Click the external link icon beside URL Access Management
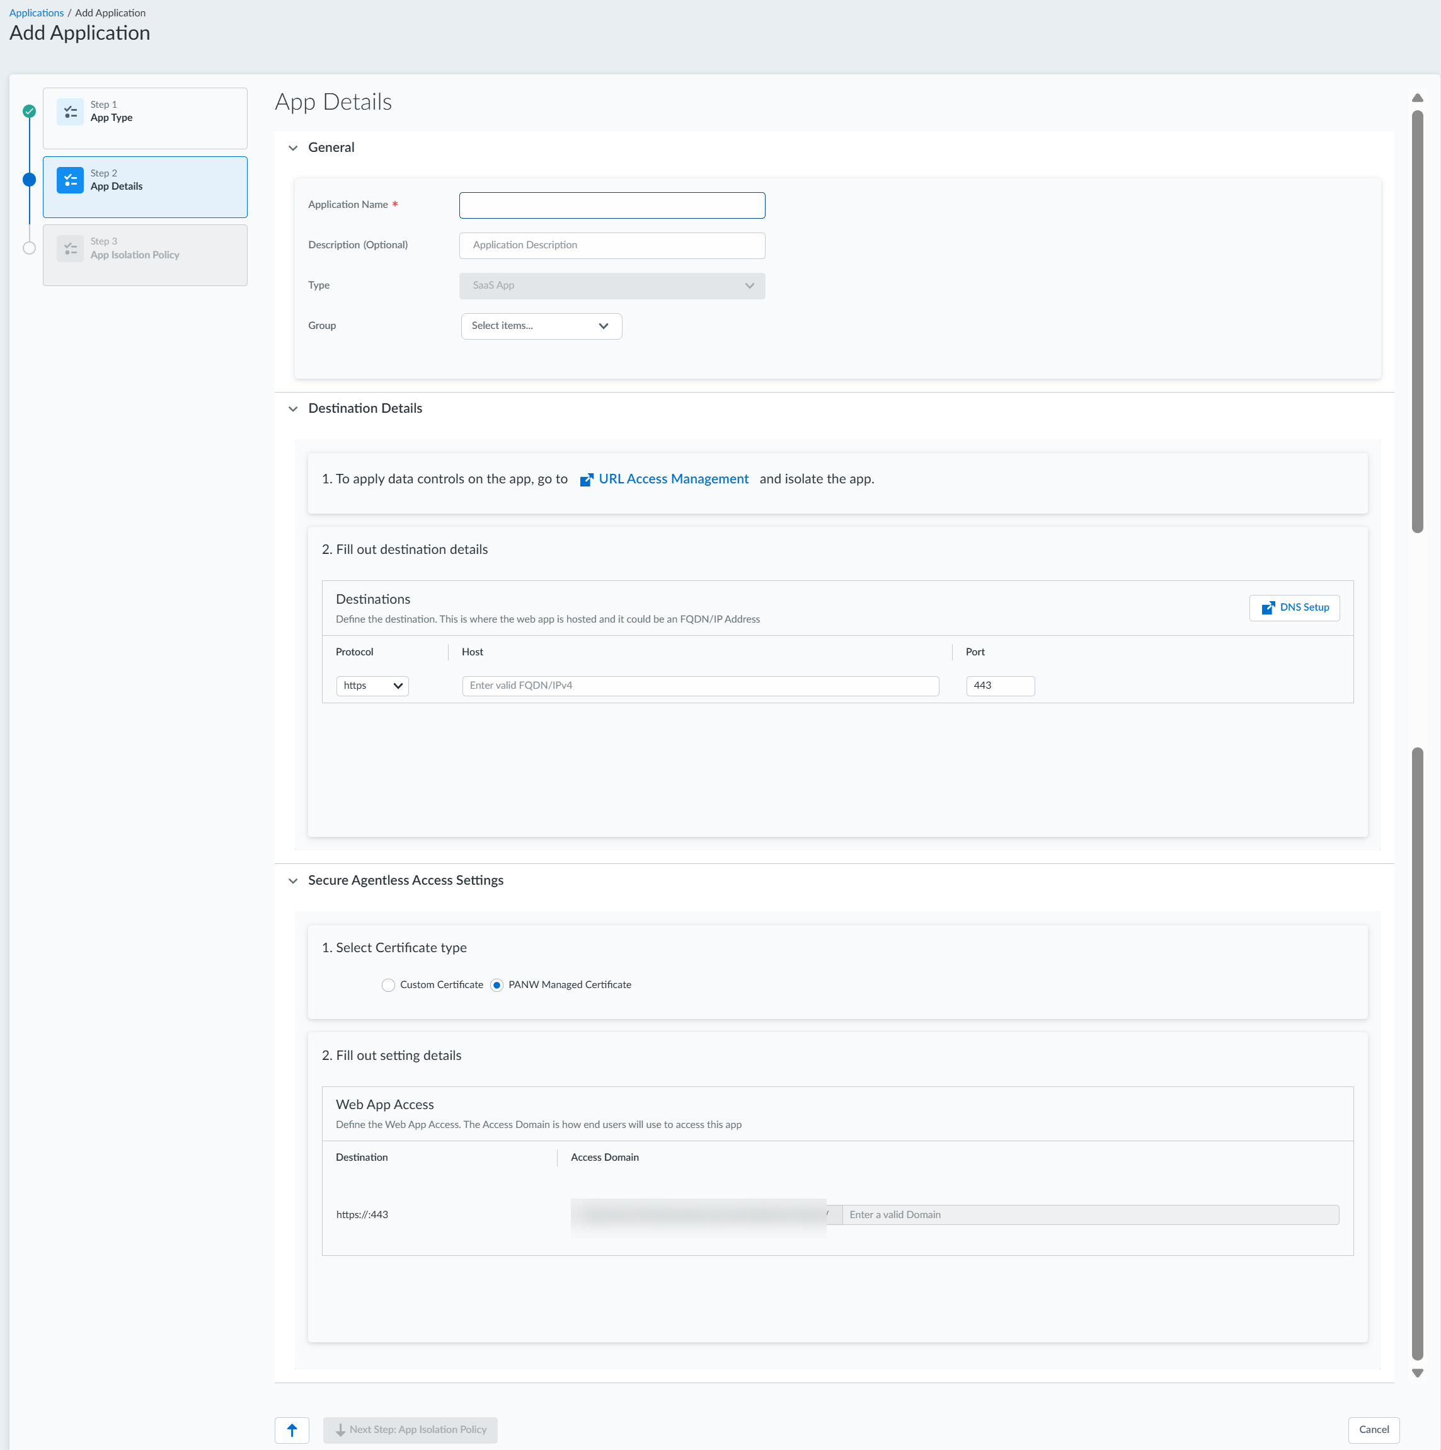 coord(587,480)
